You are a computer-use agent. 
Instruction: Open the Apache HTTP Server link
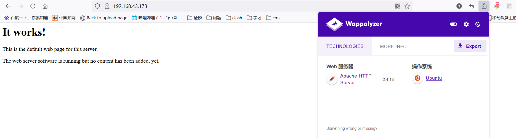point(356,79)
